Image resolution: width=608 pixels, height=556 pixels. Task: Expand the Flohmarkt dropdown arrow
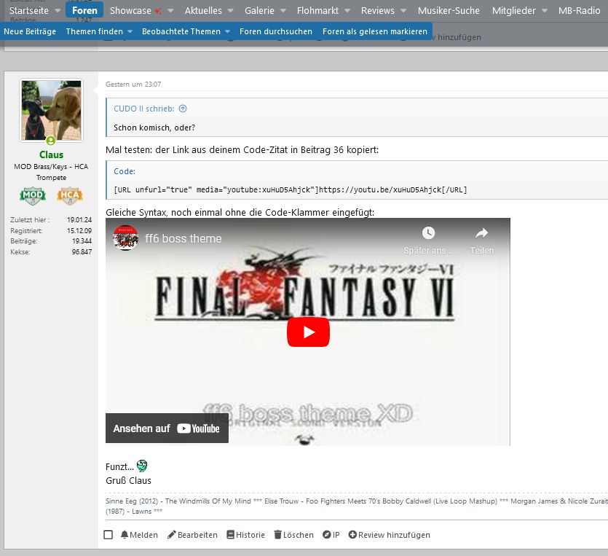[x=347, y=11]
